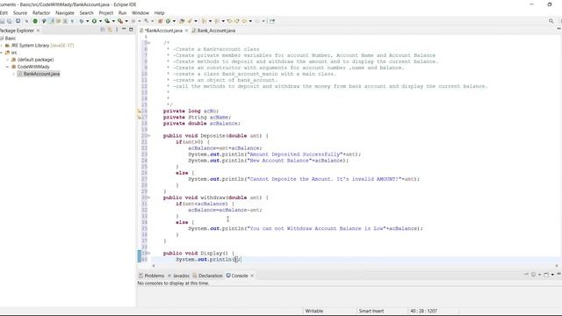Toggle fold marker for withdraw method

point(148,197)
